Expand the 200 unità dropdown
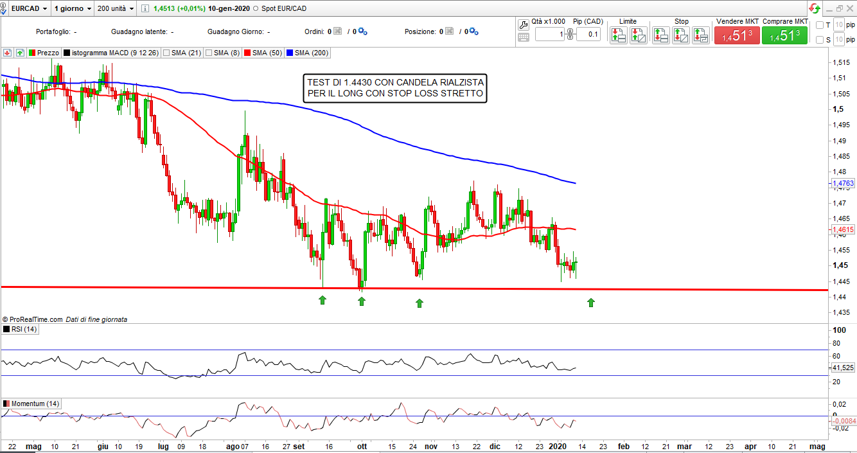 click(114, 9)
